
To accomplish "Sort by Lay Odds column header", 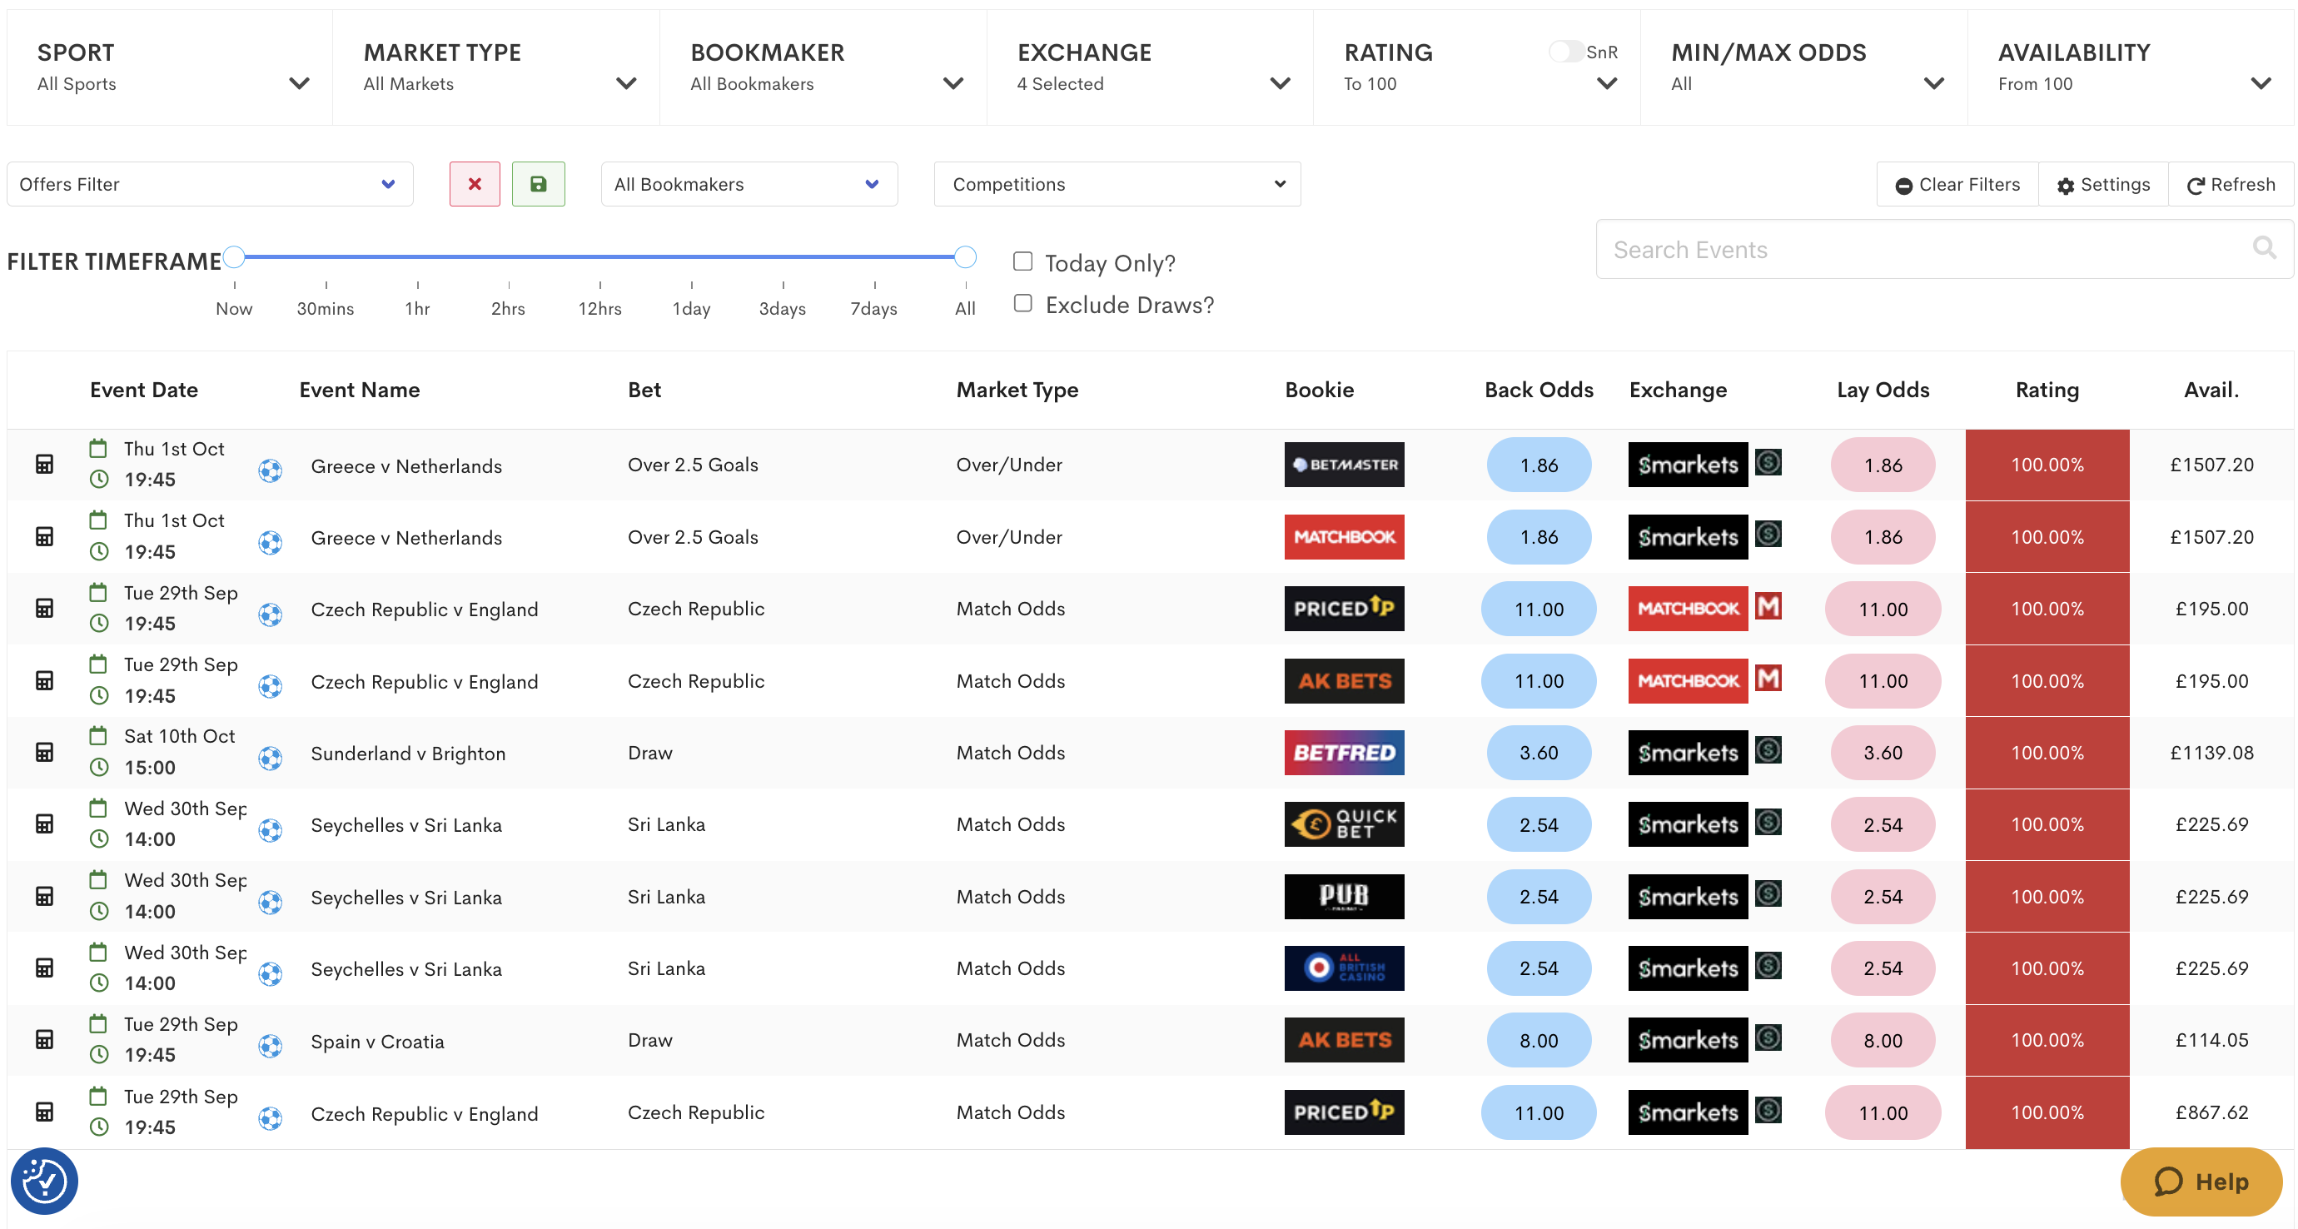I will (x=1883, y=390).
